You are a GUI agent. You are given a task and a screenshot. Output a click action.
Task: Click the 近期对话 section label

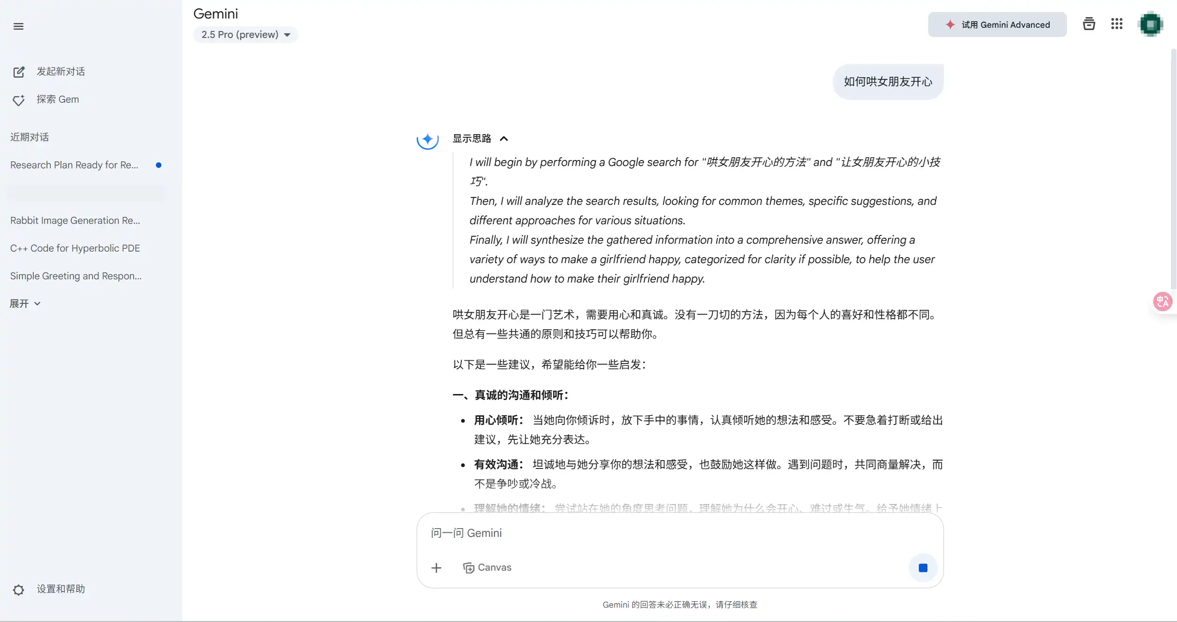30,137
